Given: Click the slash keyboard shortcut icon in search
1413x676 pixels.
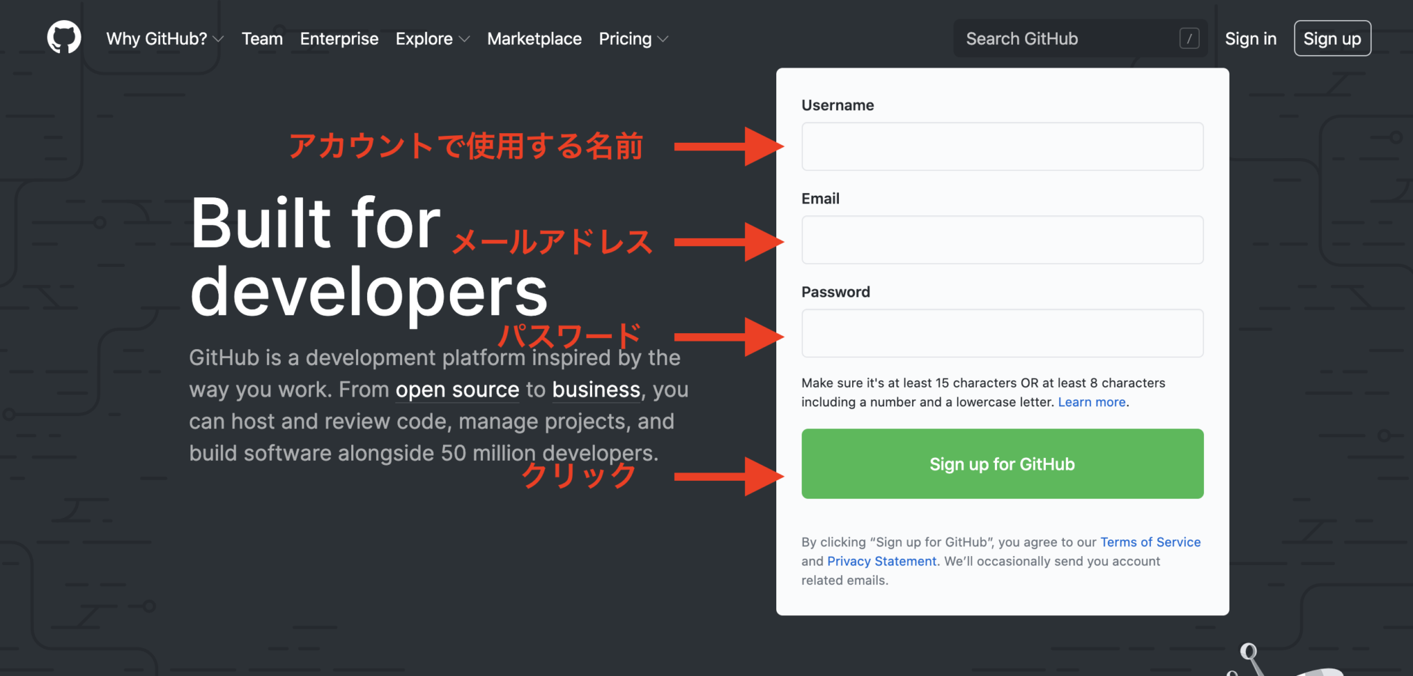Looking at the screenshot, I should pyautogui.click(x=1189, y=39).
